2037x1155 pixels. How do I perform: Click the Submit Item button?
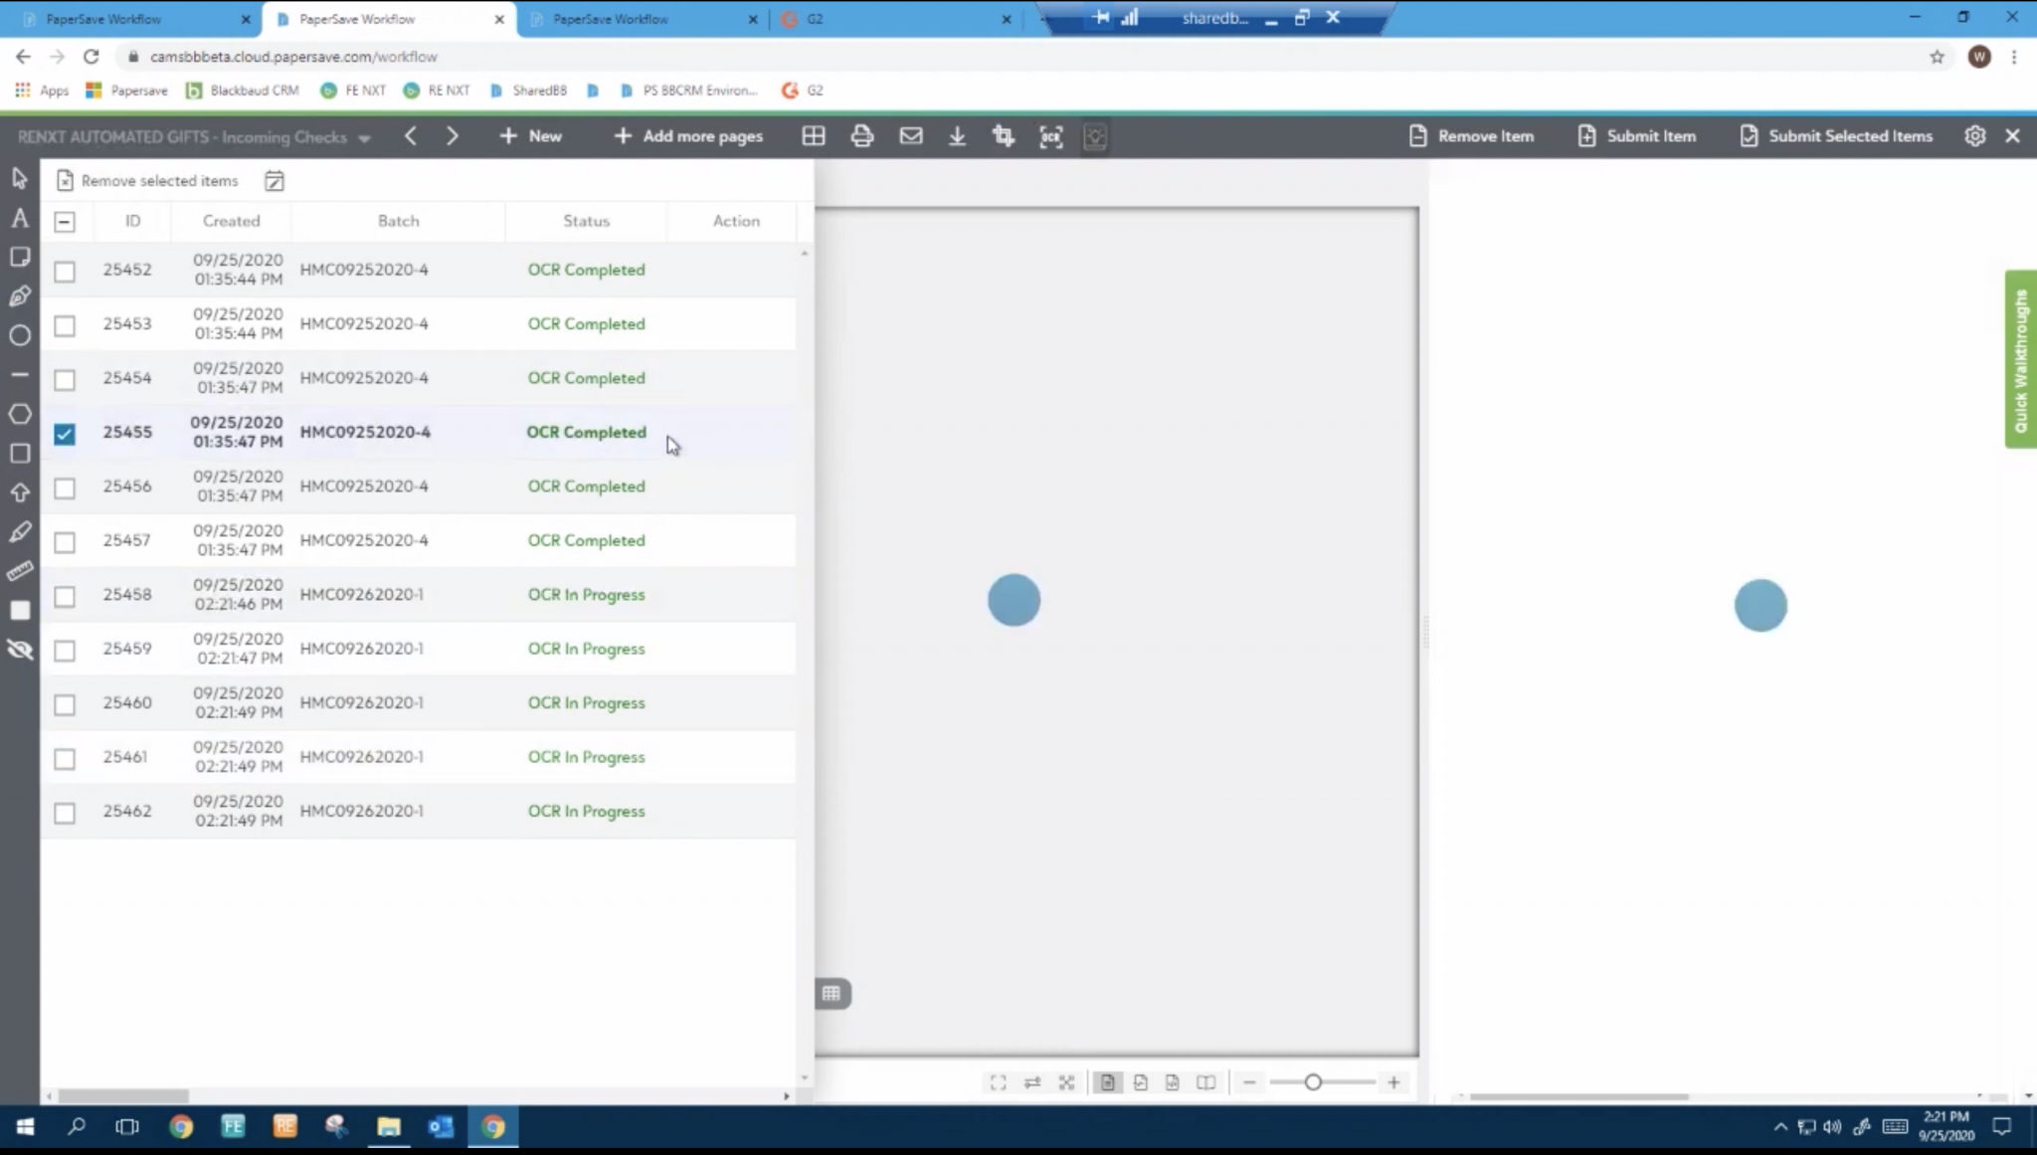pyautogui.click(x=1637, y=136)
